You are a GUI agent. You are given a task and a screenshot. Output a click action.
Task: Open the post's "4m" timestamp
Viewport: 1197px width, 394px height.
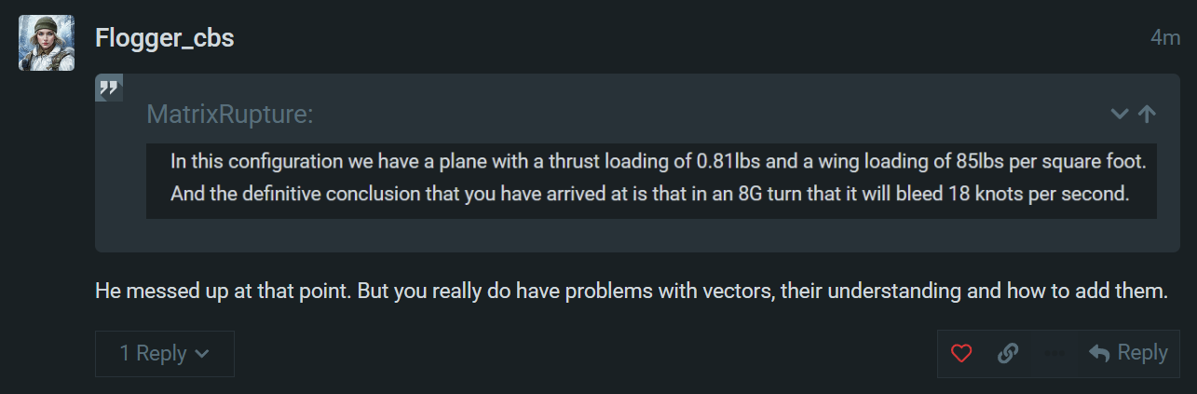1165,38
